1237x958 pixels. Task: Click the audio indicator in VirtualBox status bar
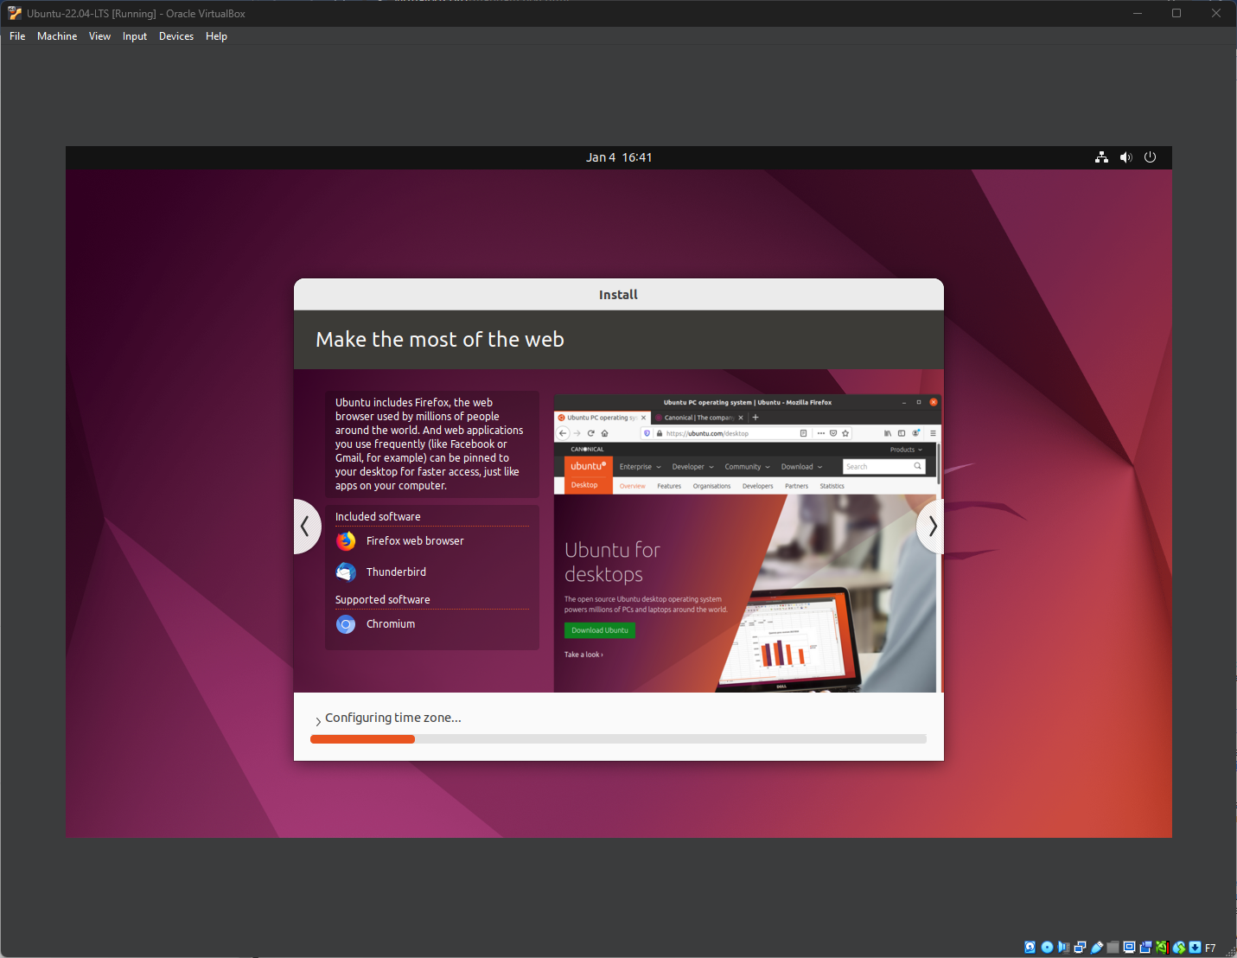click(x=1063, y=948)
